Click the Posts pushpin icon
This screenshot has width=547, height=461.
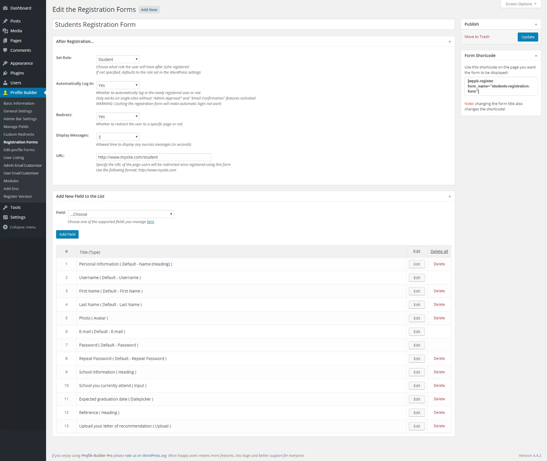pyautogui.click(x=5, y=21)
